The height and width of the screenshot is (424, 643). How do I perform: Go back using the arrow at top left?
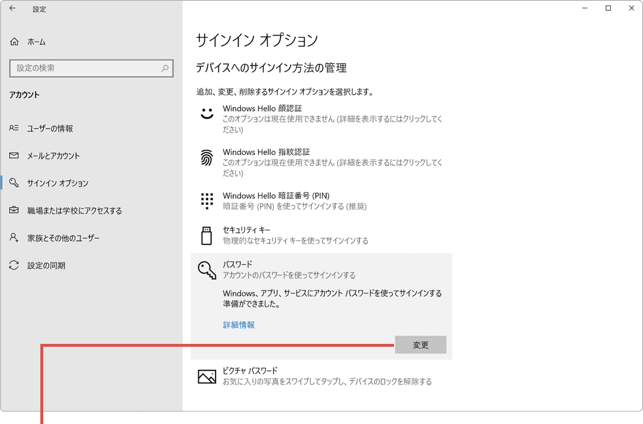12,9
